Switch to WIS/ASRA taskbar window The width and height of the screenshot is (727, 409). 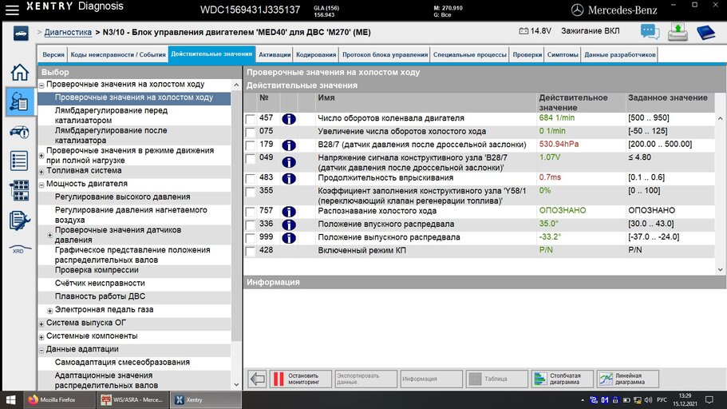tap(132, 399)
